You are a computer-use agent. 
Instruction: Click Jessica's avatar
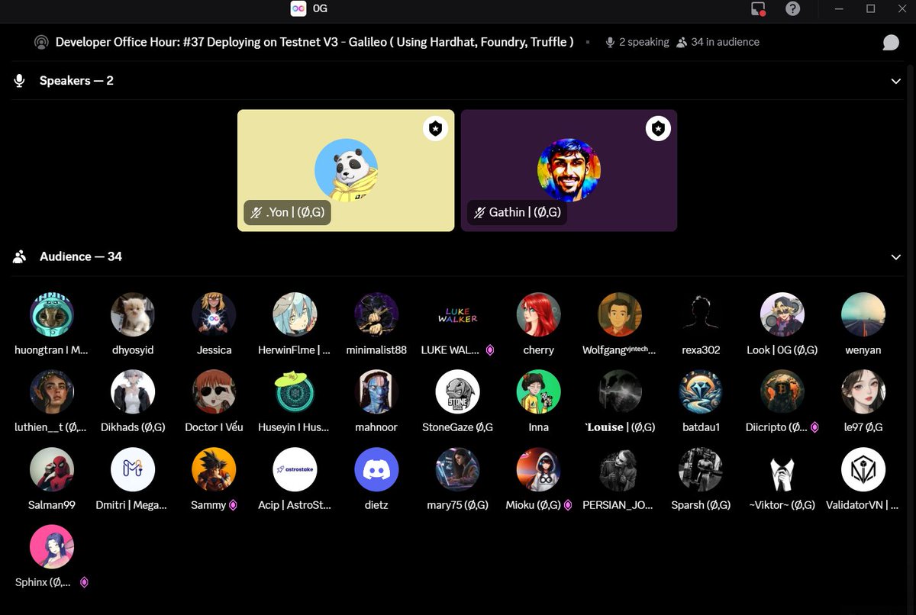coord(214,314)
